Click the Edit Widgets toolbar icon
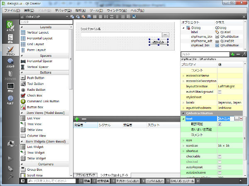The height and width of the screenshot is (186, 249). [72, 17]
